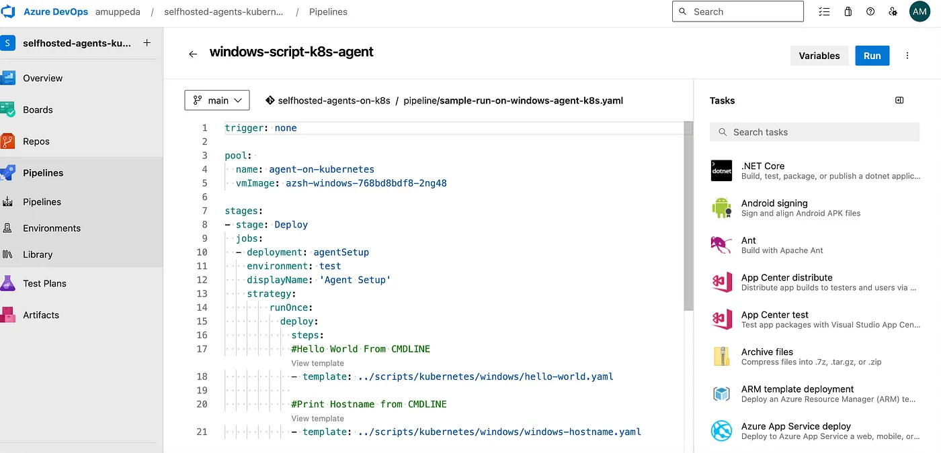Click the 'trigger: none' code line
Image resolution: width=941 pixels, height=453 pixels.
[261, 128]
